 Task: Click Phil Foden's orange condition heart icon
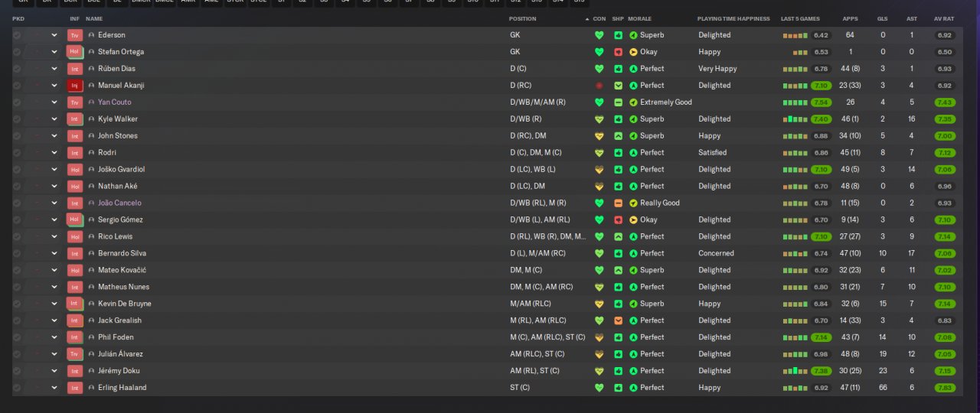click(599, 337)
